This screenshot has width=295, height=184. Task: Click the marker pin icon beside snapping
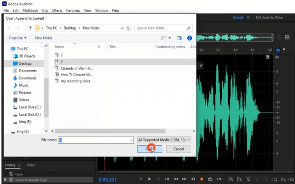click(x=284, y=51)
